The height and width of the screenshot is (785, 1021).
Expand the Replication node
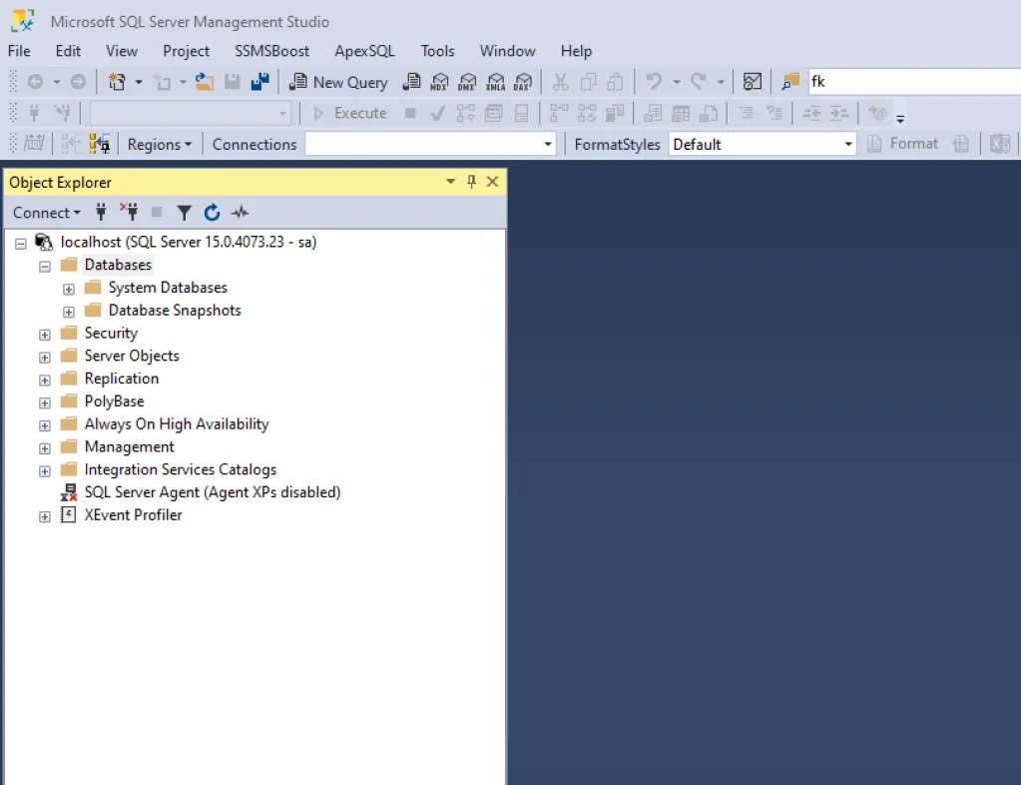(x=44, y=379)
